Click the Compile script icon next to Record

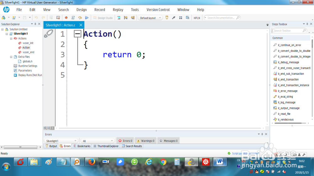73,18
